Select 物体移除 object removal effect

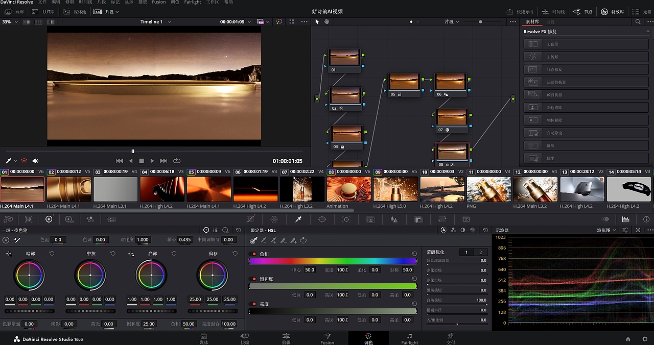tap(586, 120)
